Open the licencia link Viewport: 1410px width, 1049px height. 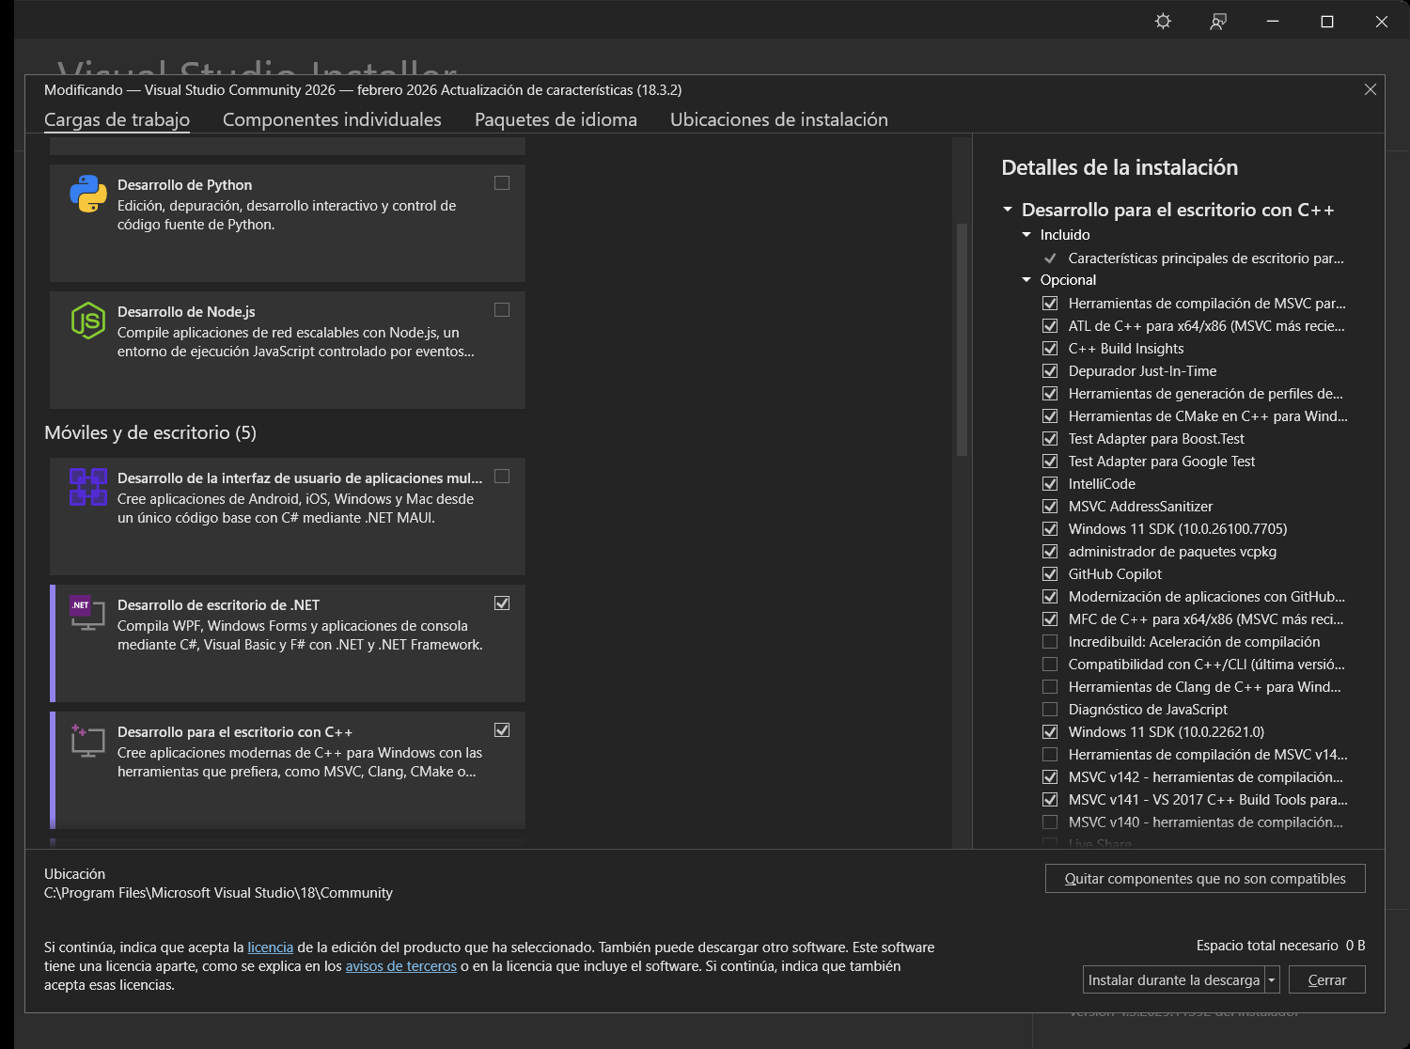(270, 947)
